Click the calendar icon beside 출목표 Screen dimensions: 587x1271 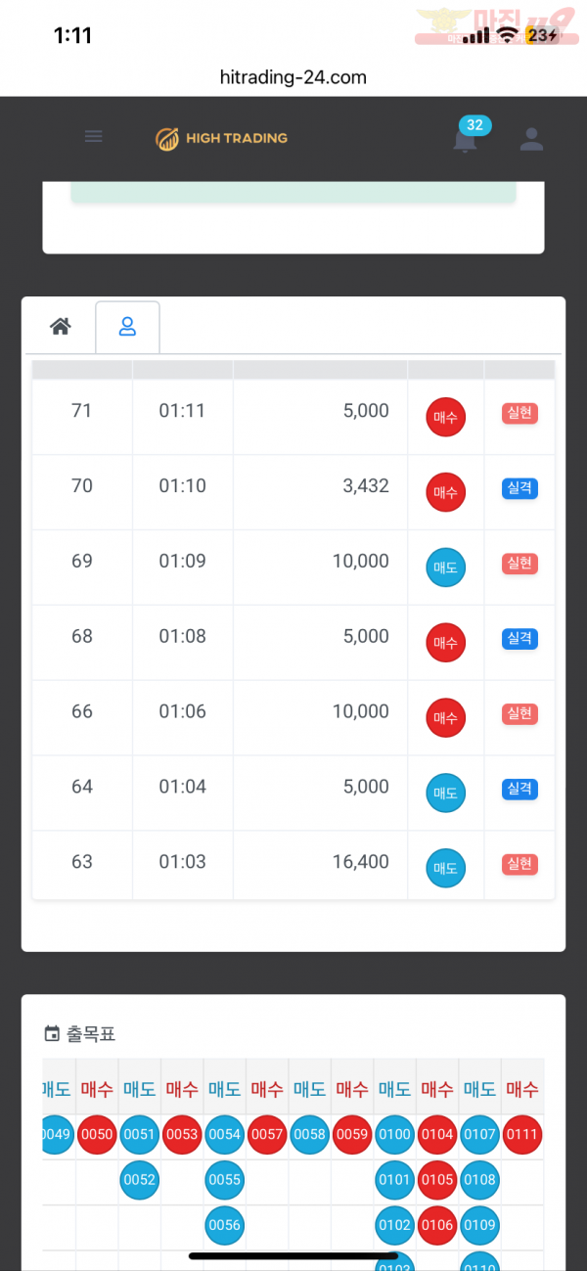(52, 1034)
